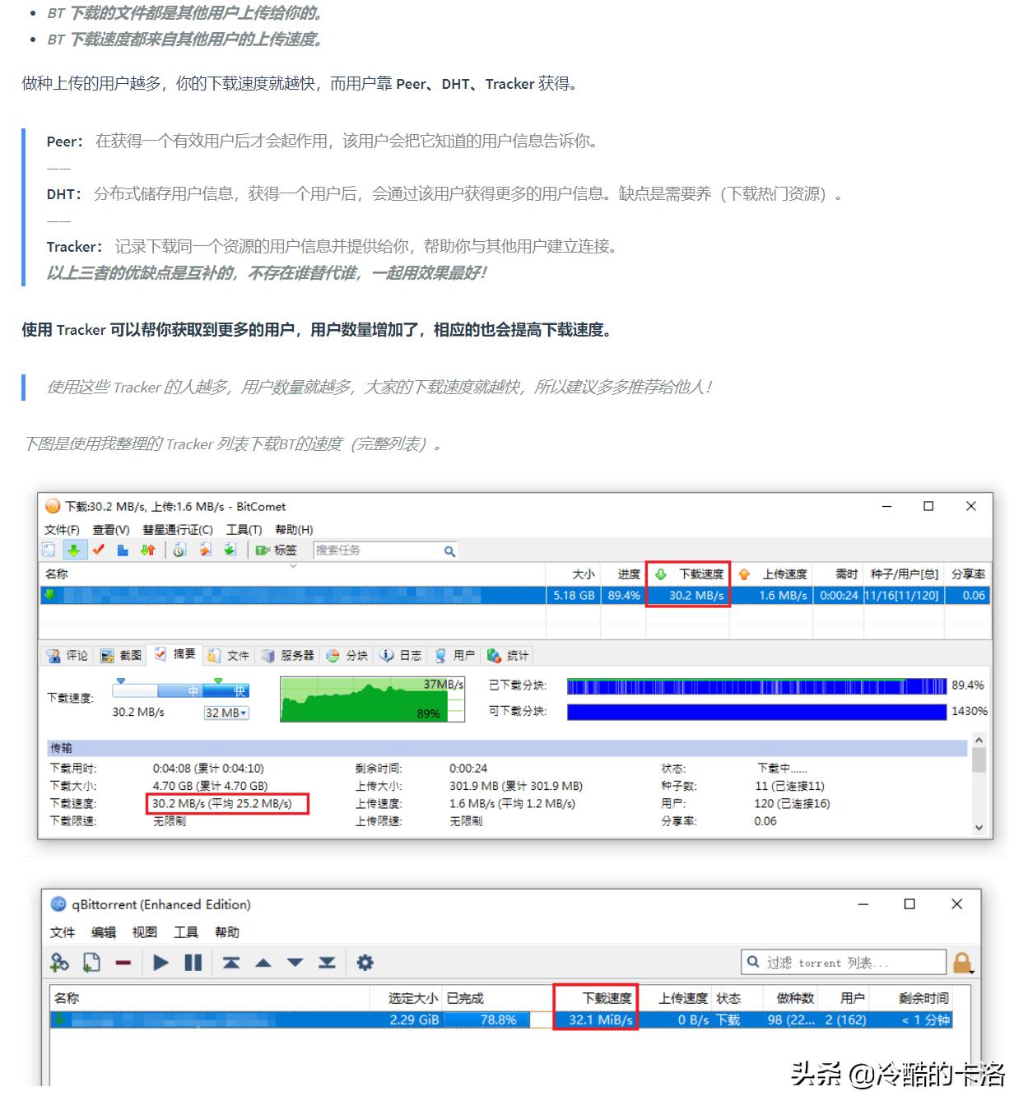The width and height of the screenshot is (1028, 1110).
Task: Select the 5.18 GB task row in BitComet
Action: click(x=514, y=595)
